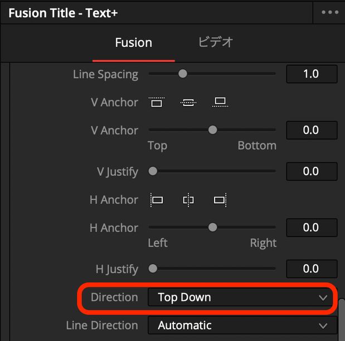This screenshot has height=341, width=345.
Task: Click the H Anchor value field
Action: pyautogui.click(x=312, y=228)
